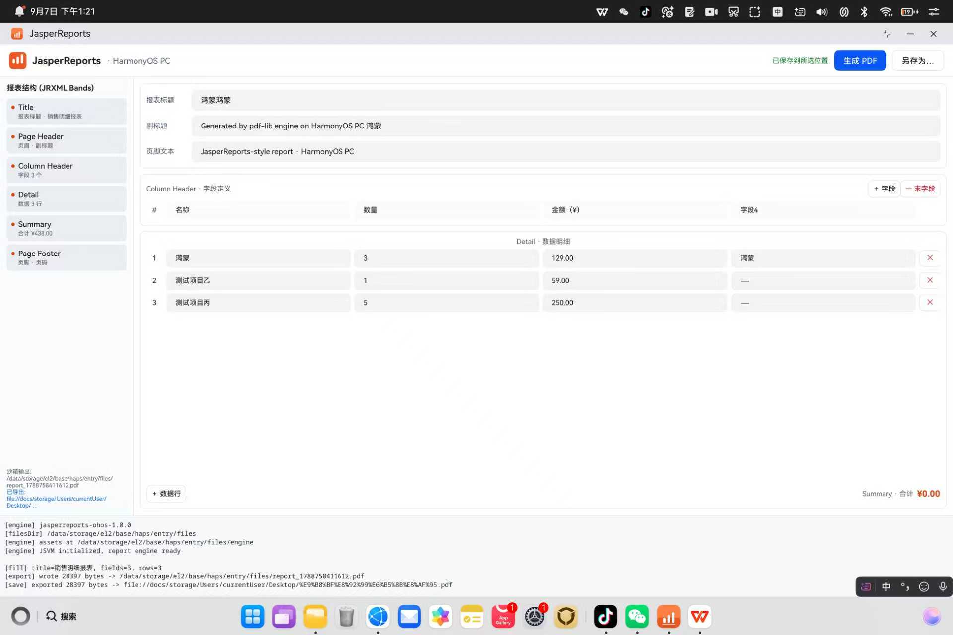Open the JasperReports dock icon
The width and height of the screenshot is (953, 635).
click(x=669, y=617)
